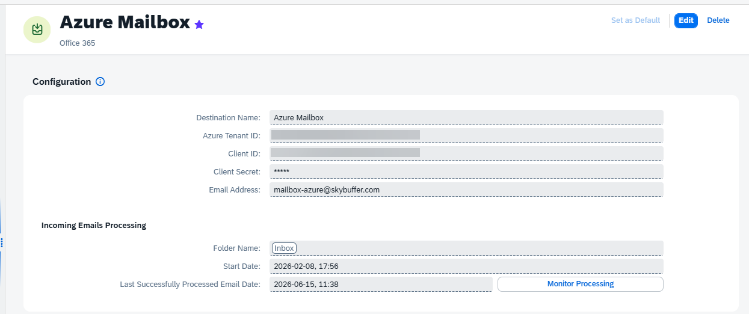
Task: Click Set as Default
Action: click(635, 20)
